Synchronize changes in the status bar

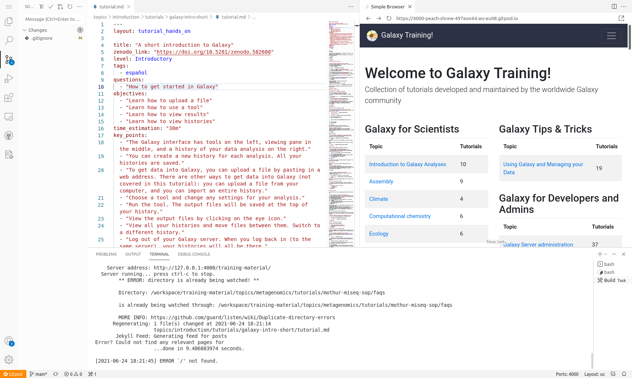click(x=56, y=374)
